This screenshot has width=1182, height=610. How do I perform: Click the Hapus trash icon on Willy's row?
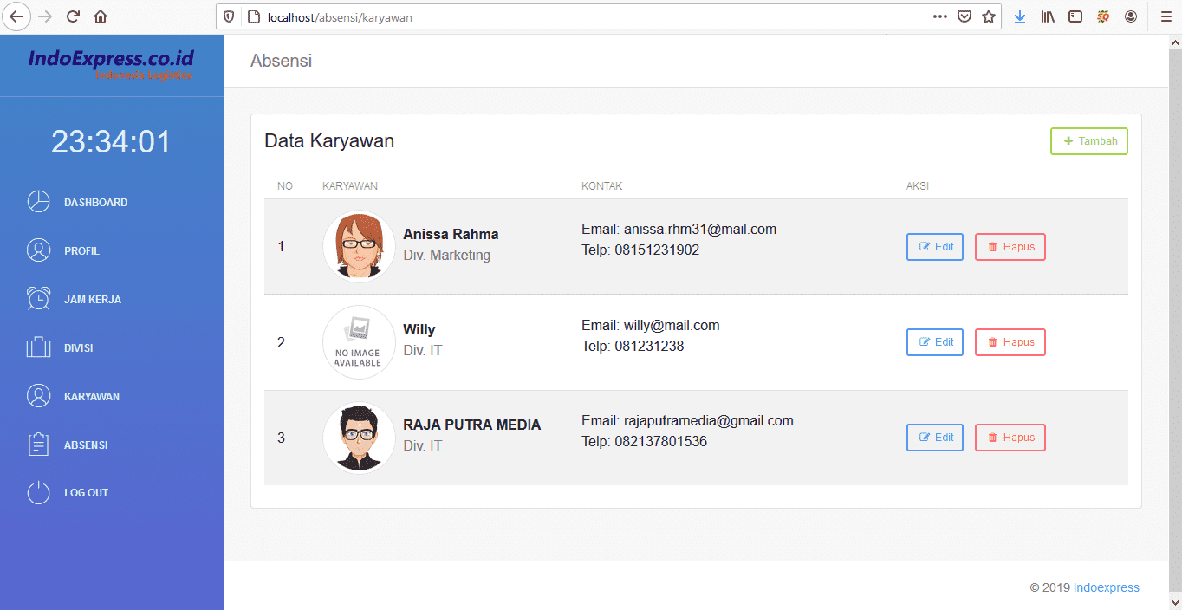pos(993,342)
